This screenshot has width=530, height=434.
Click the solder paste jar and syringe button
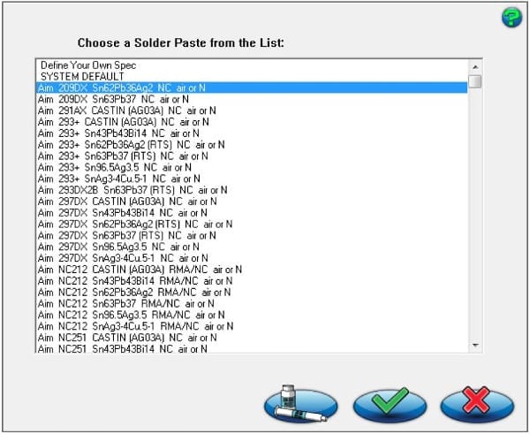(300, 404)
